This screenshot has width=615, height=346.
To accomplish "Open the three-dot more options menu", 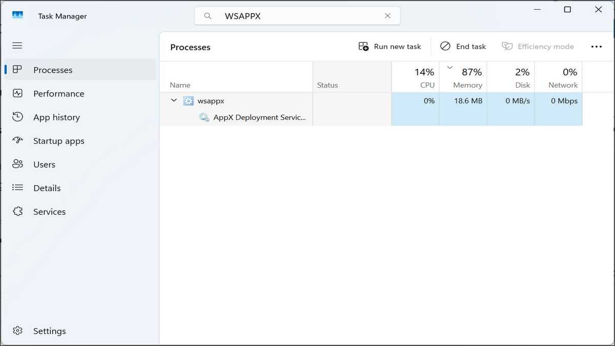I will 596,47.
